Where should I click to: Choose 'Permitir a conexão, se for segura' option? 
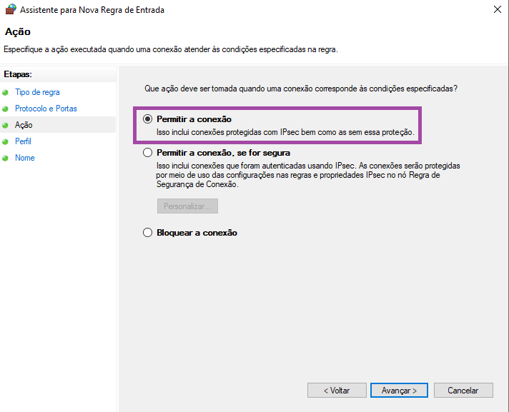click(x=148, y=152)
